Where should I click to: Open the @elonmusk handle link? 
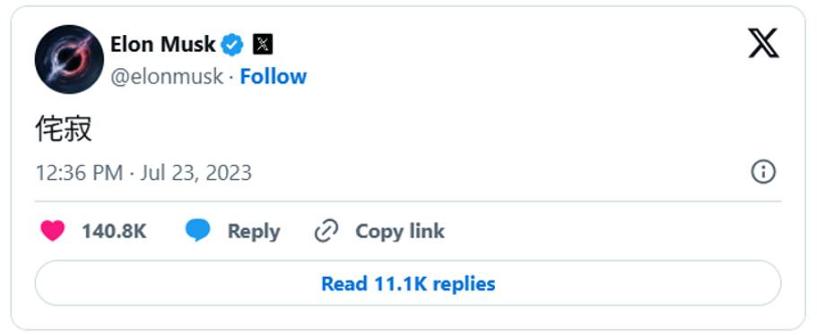click(167, 77)
